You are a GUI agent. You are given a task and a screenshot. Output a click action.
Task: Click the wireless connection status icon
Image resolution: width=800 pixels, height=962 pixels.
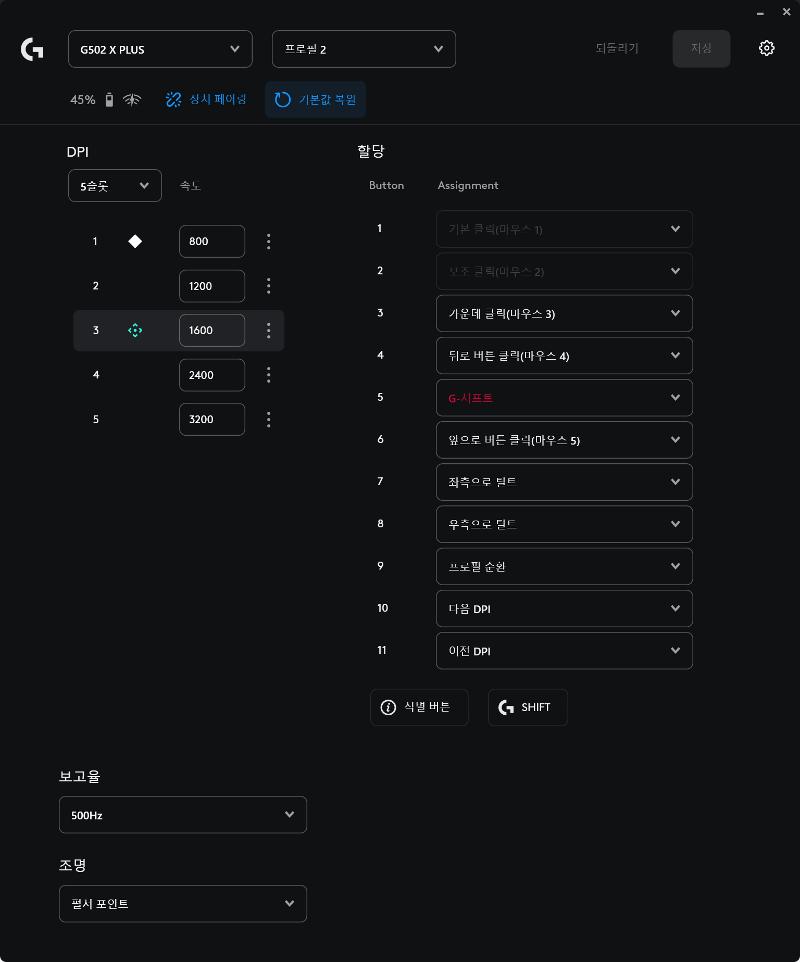132,99
